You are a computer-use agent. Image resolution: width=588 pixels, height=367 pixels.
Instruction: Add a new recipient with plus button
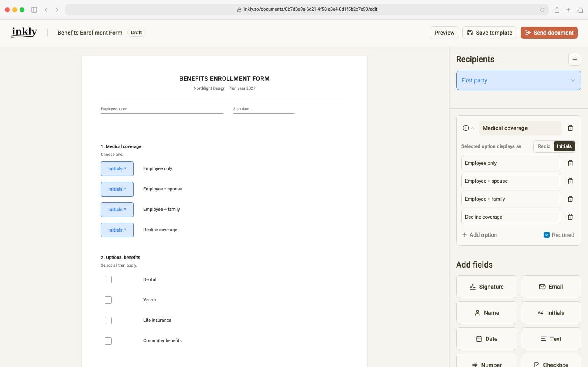click(x=575, y=59)
